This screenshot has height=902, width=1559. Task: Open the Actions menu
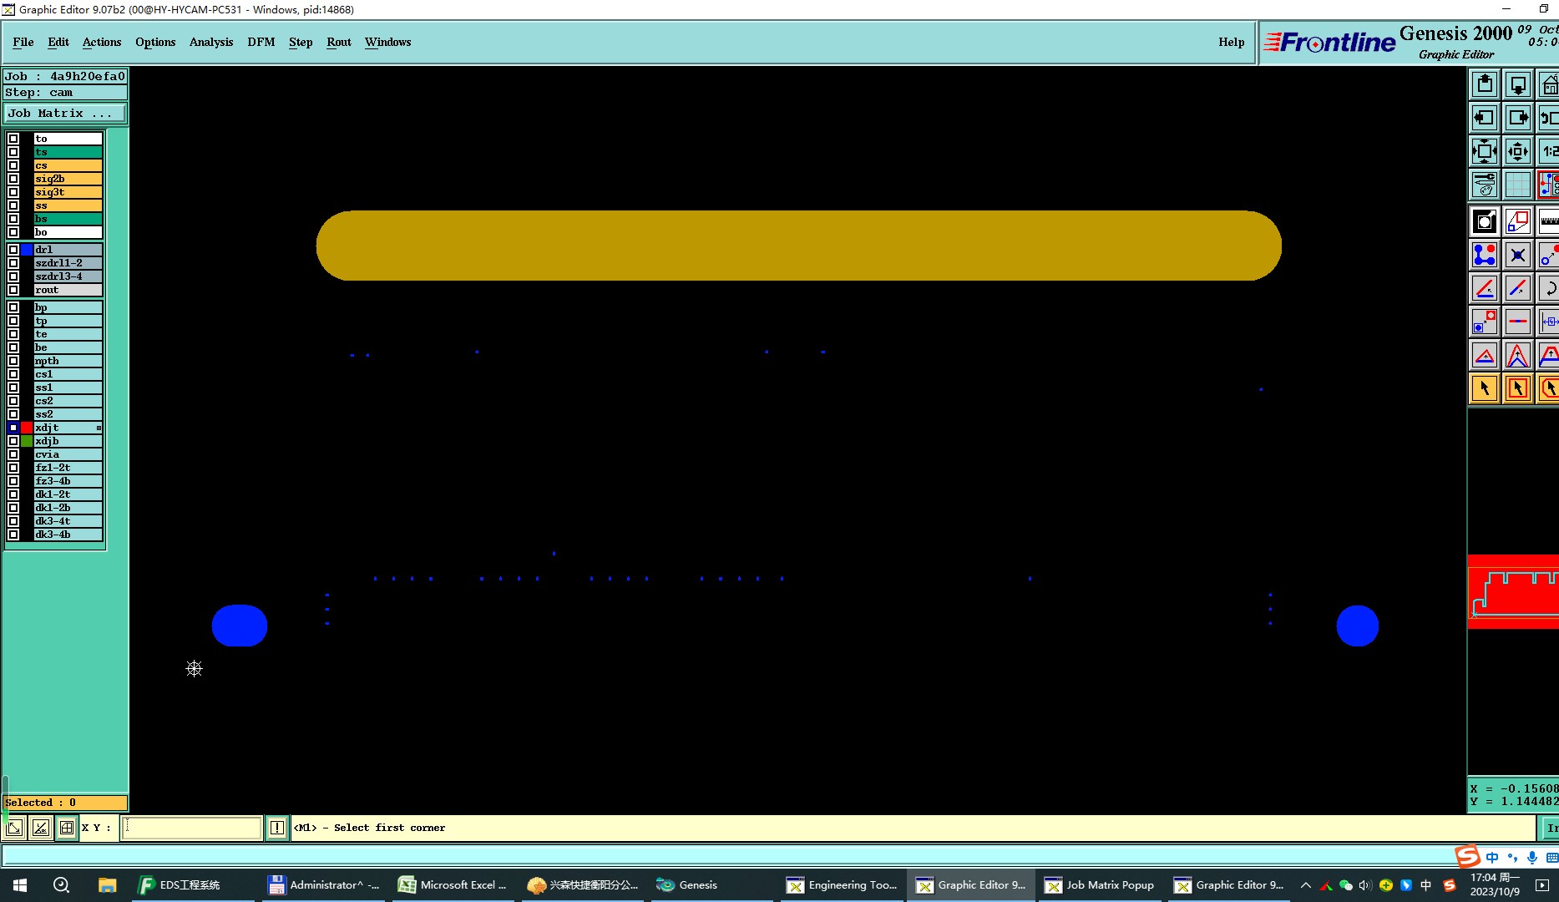point(102,42)
